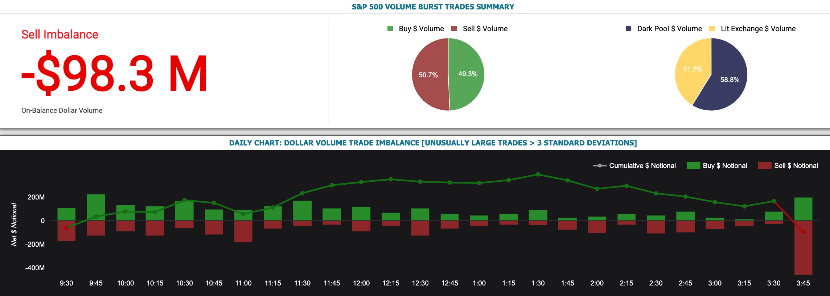Click the cumulative line point at 2:00

(x=597, y=189)
